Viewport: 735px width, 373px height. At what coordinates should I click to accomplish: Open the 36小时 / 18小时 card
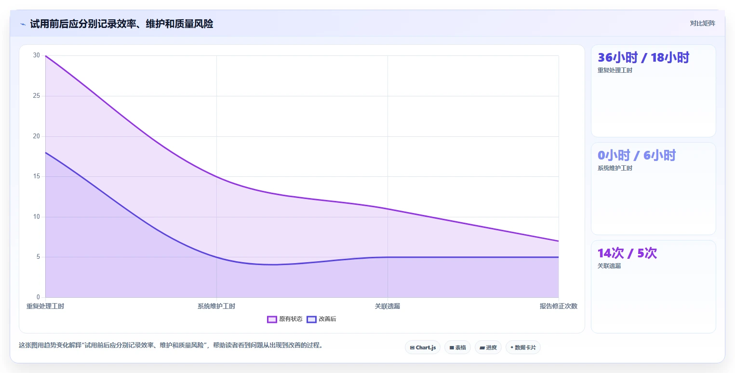(653, 91)
